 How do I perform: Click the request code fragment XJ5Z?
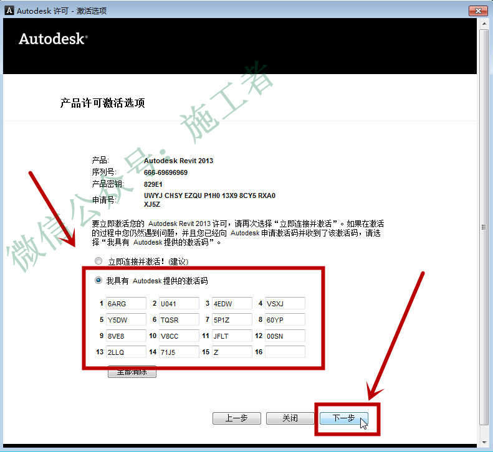(152, 204)
